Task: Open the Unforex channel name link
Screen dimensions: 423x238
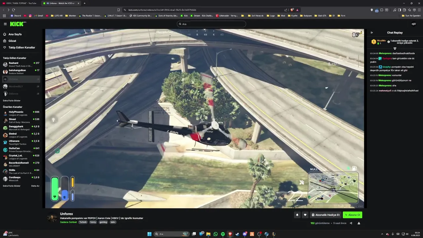Action: coord(66,214)
